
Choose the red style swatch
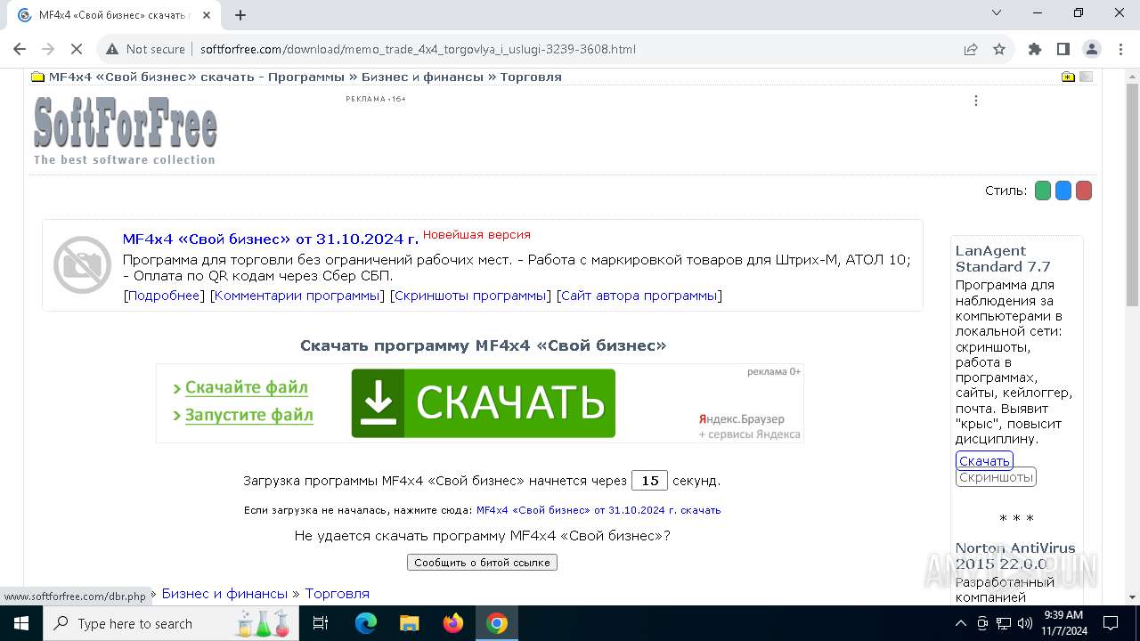pyautogui.click(x=1084, y=191)
